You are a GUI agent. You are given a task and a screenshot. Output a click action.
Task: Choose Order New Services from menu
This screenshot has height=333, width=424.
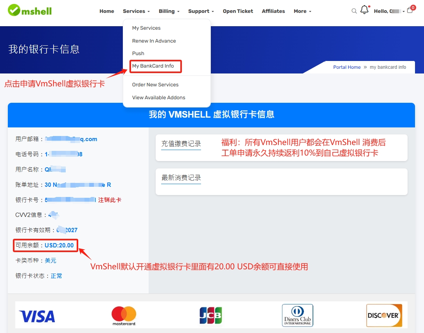[155, 85]
